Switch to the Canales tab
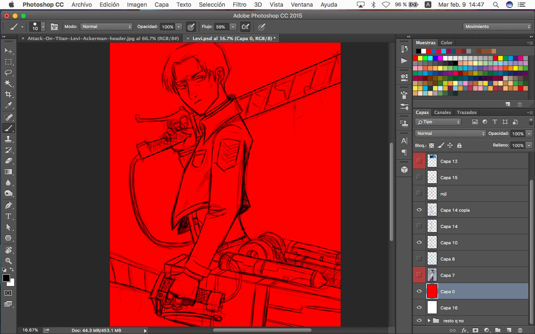This screenshot has width=535, height=334. 443,112
